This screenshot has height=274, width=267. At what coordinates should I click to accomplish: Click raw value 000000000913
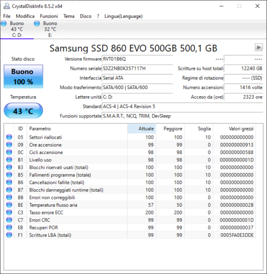tap(237, 145)
